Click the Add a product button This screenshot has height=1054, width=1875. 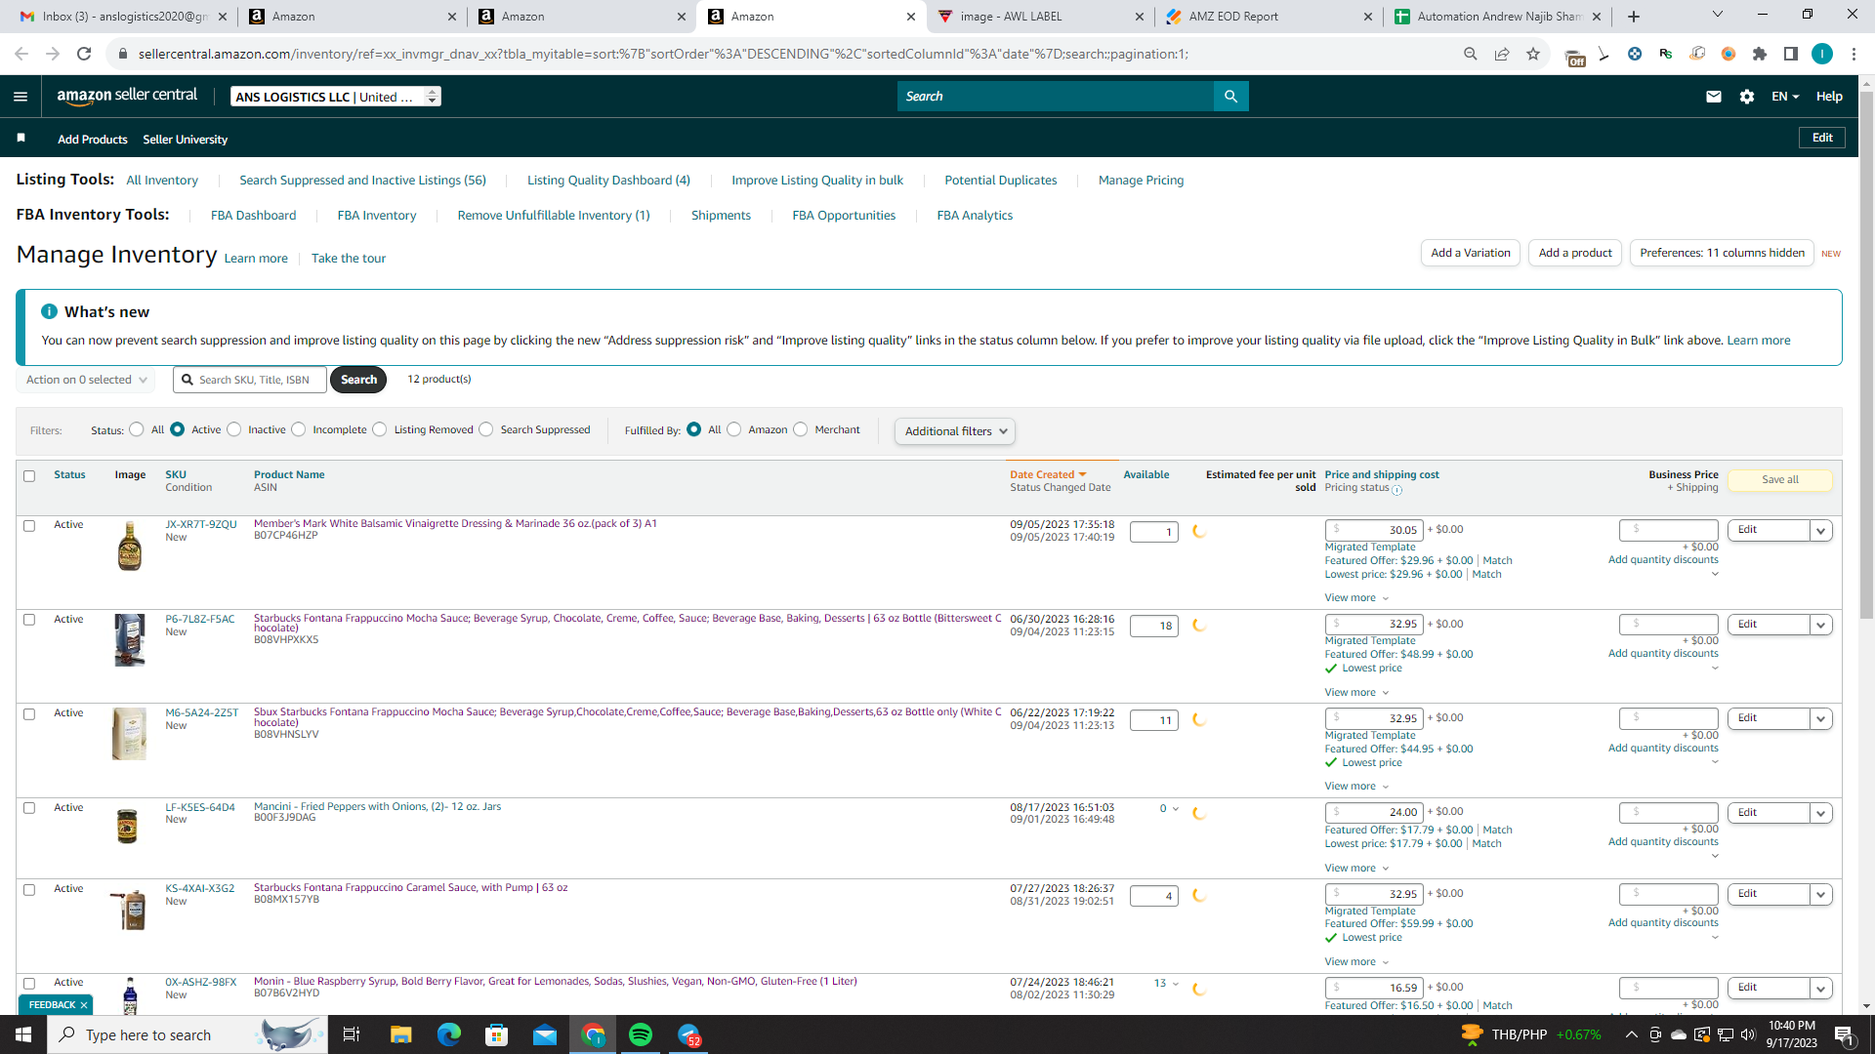coord(1575,253)
